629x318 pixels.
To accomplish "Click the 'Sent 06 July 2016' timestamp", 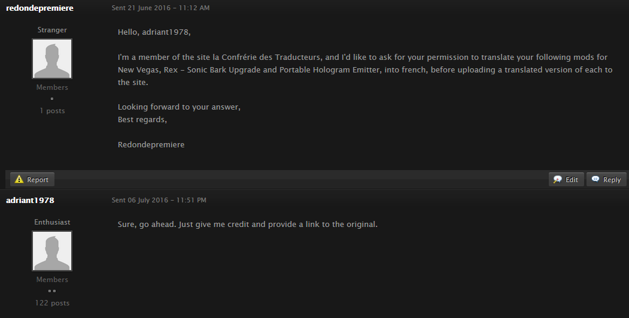I will pyautogui.click(x=159, y=200).
